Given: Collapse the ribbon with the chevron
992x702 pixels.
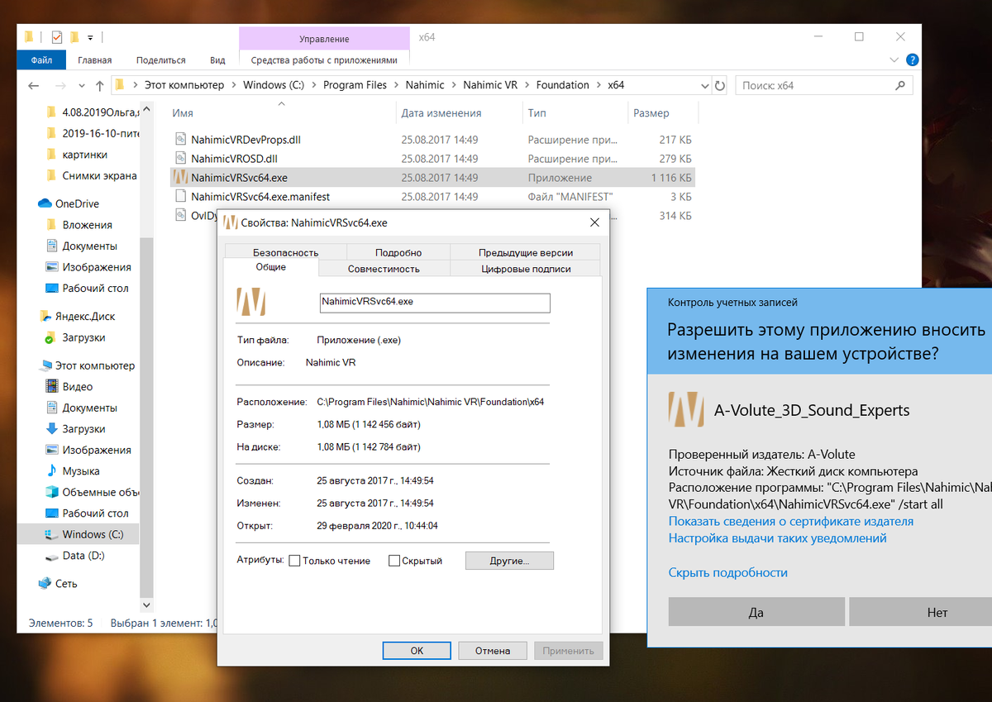Looking at the screenshot, I should click(x=894, y=60).
